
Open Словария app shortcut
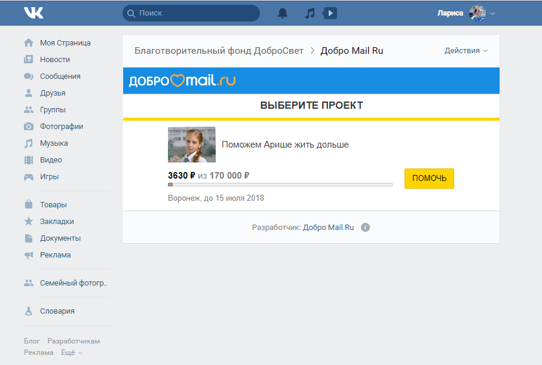tap(57, 311)
